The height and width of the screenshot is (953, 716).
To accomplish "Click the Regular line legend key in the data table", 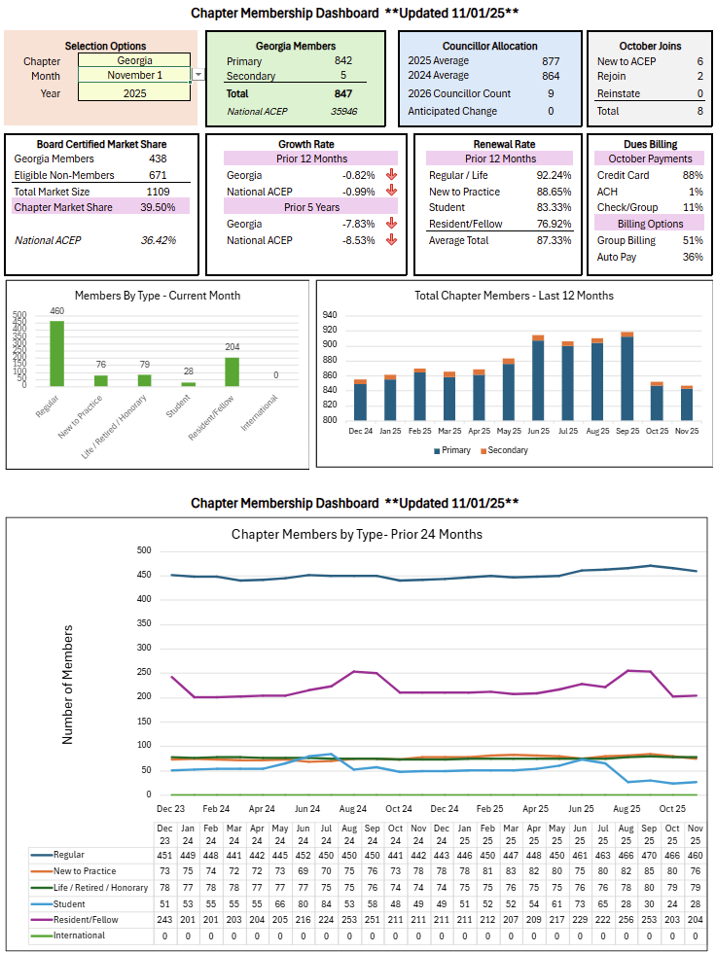I will tap(42, 855).
